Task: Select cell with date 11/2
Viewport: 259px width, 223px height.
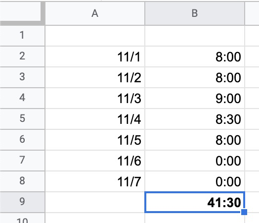Action: (x=95, y=77)
